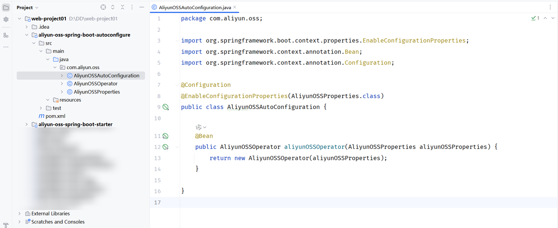The height and width of the screenshot is (228, 558).
Task: Select AliyunOSSOperator class in project tree
Action: (95, 84)
